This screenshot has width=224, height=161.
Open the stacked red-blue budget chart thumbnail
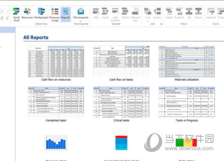tap(121, 143)
